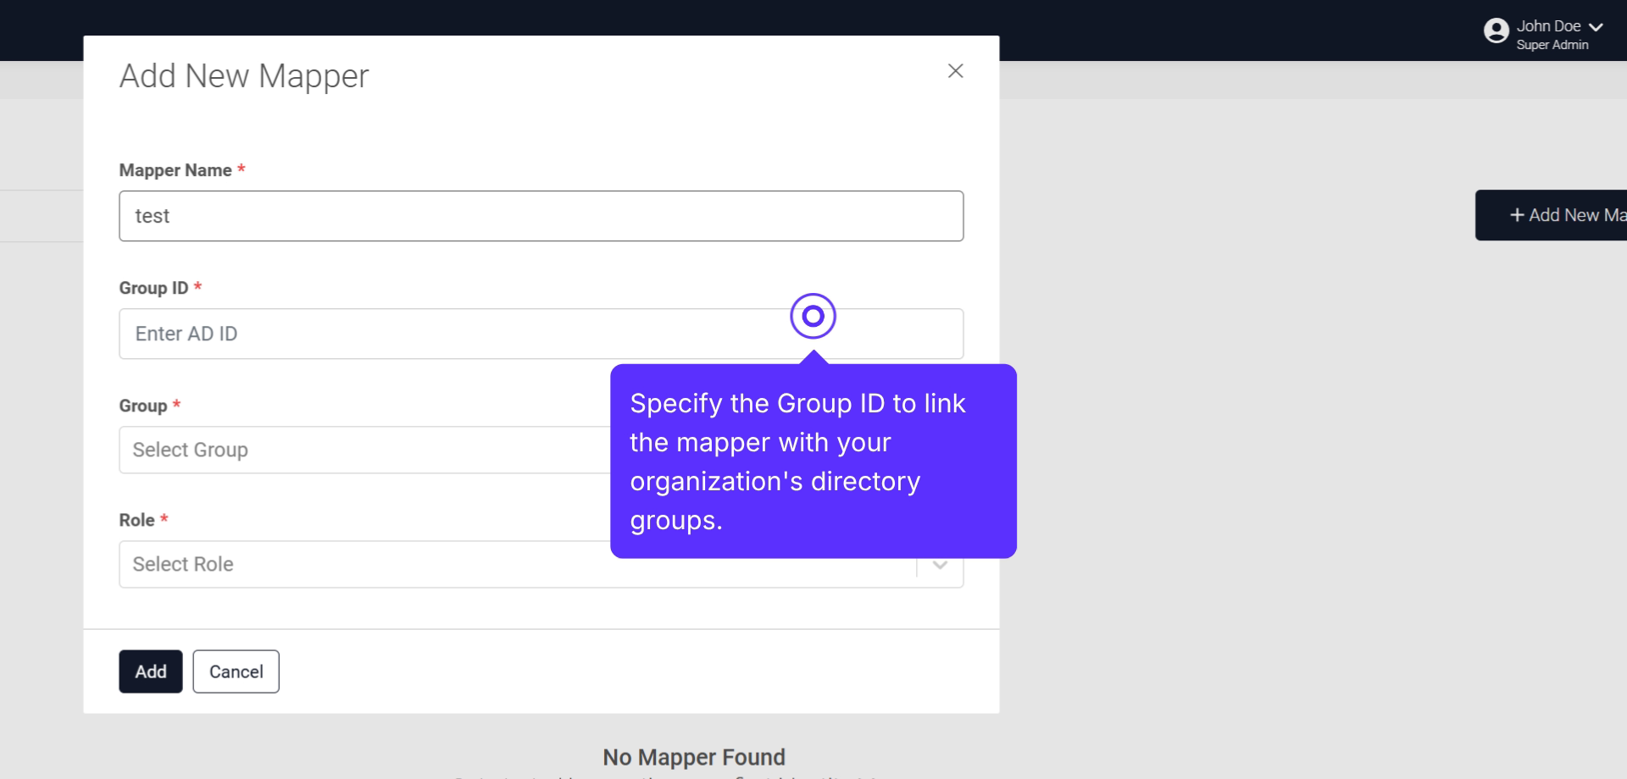Click the plus icon on Add New Mapper button

click(x=1517, y=215)
